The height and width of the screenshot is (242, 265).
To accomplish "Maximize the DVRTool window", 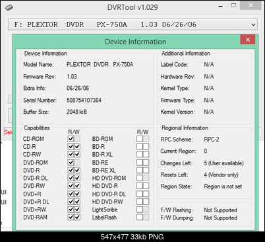I will (x=233, y=5).
